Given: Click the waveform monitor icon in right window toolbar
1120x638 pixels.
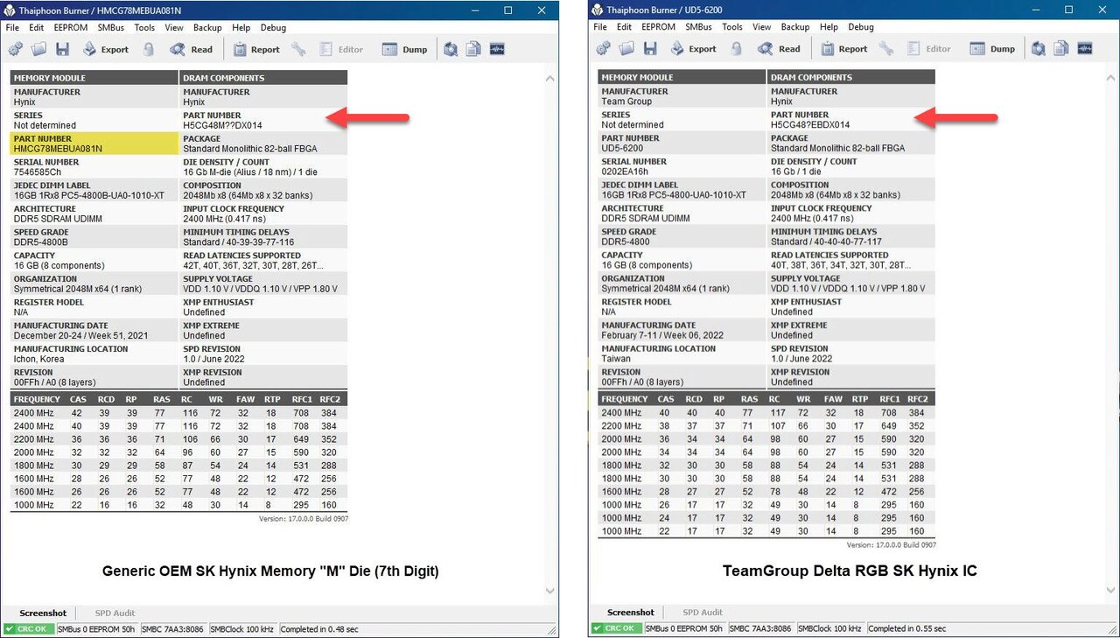Looking at the screenshot, I should pyautogui.click(x=1085, y=49).
